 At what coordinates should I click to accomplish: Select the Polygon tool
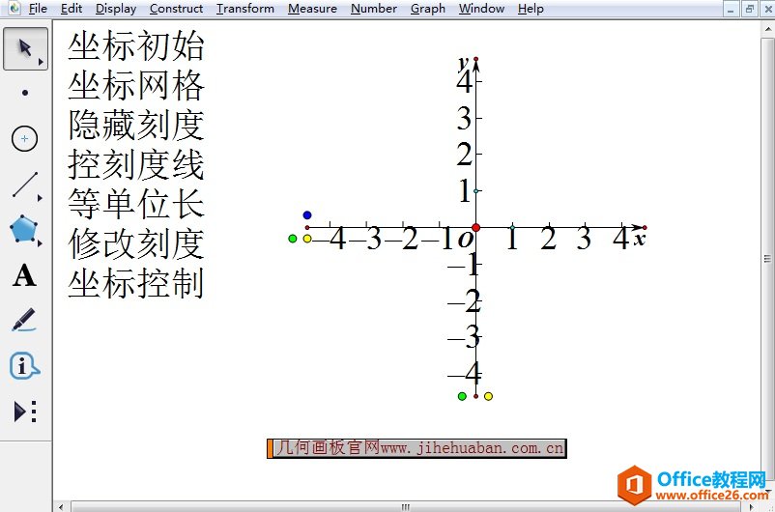click(24, 230)
